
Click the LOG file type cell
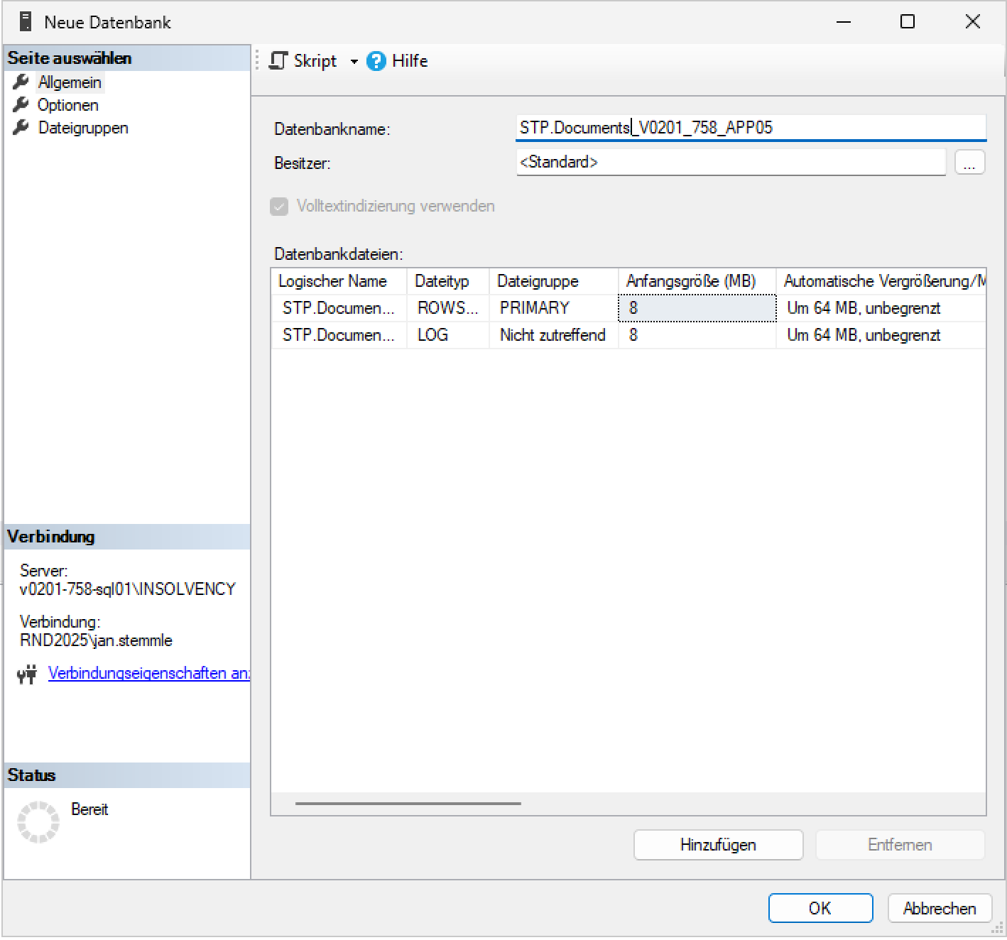pos(447,335)
